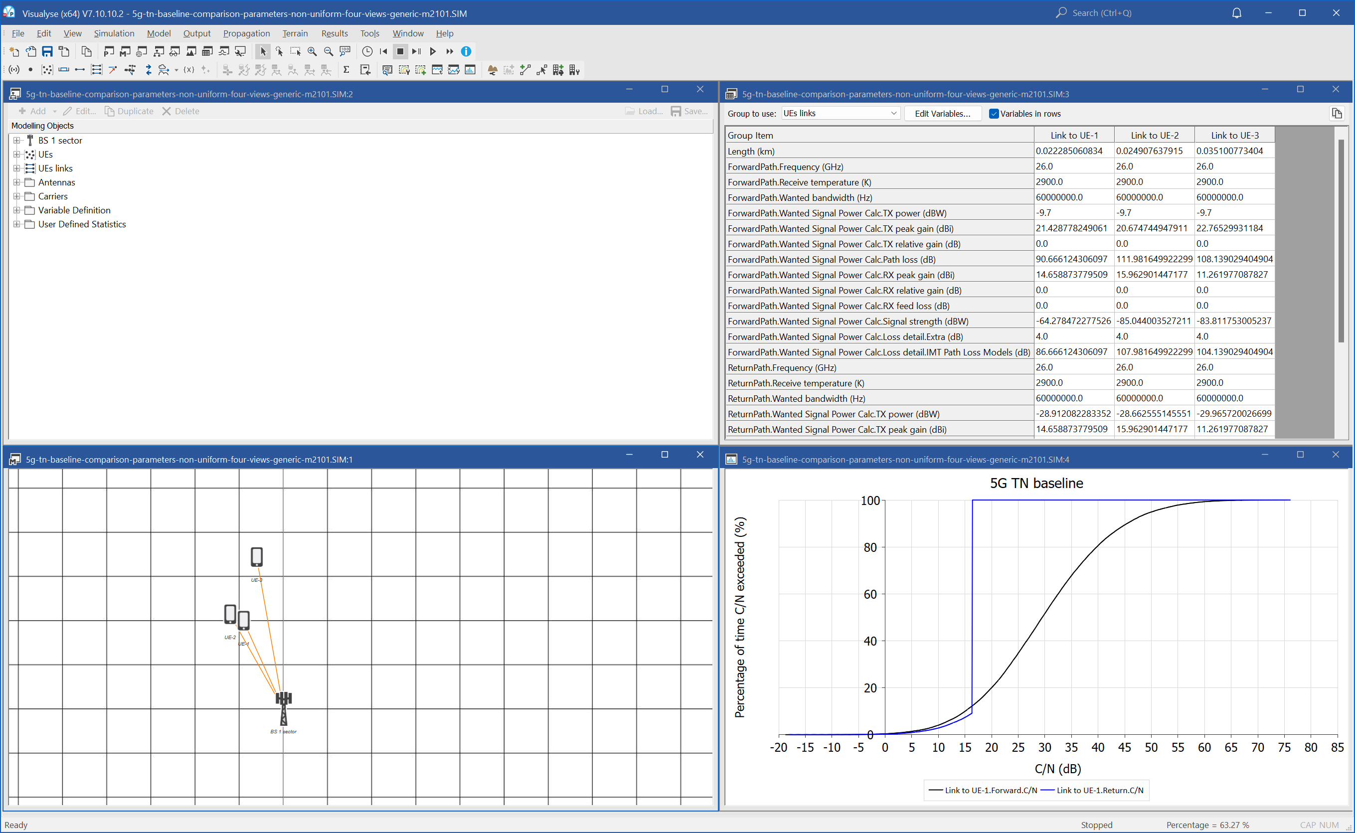This screenshot has height=833, width=1355.
Task: Click the notification bell icon
Action: pos(1236,12)
